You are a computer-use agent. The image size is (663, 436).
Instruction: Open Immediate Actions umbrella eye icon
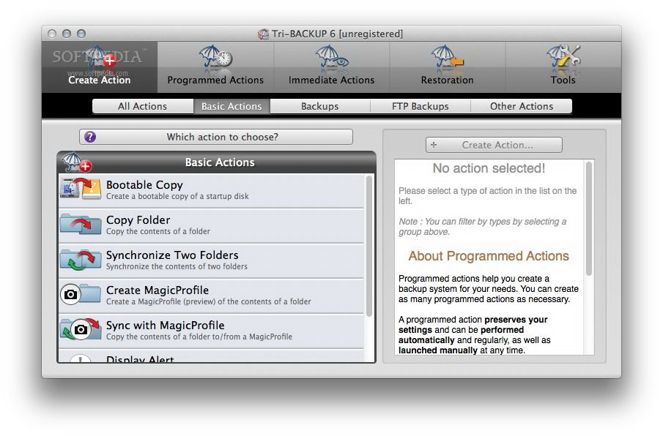331,57
